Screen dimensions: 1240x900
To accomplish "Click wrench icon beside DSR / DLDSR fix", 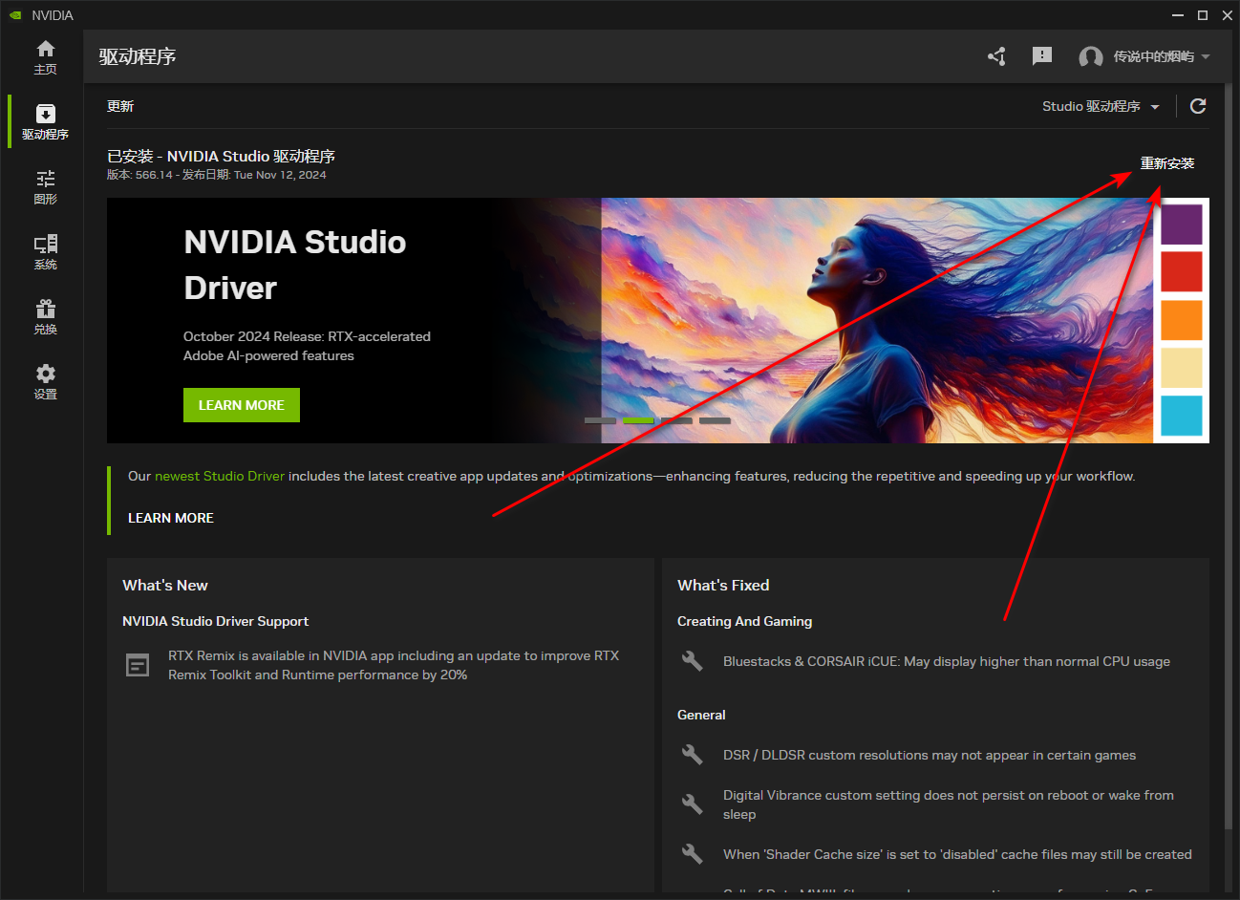I will pos(693,755).
